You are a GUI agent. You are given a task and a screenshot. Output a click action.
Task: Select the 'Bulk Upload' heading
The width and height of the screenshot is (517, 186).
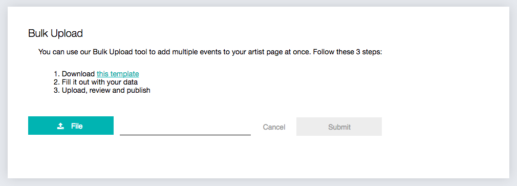point(55,33)
